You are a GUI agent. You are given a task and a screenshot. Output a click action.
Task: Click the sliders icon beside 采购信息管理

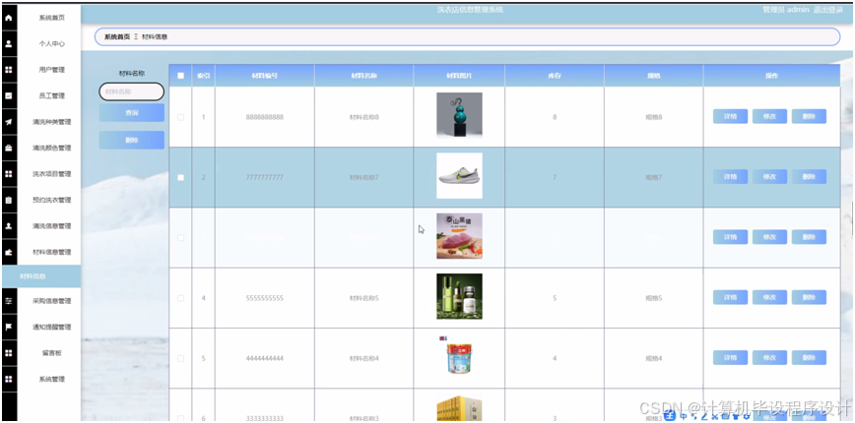(x=8, y=301)
